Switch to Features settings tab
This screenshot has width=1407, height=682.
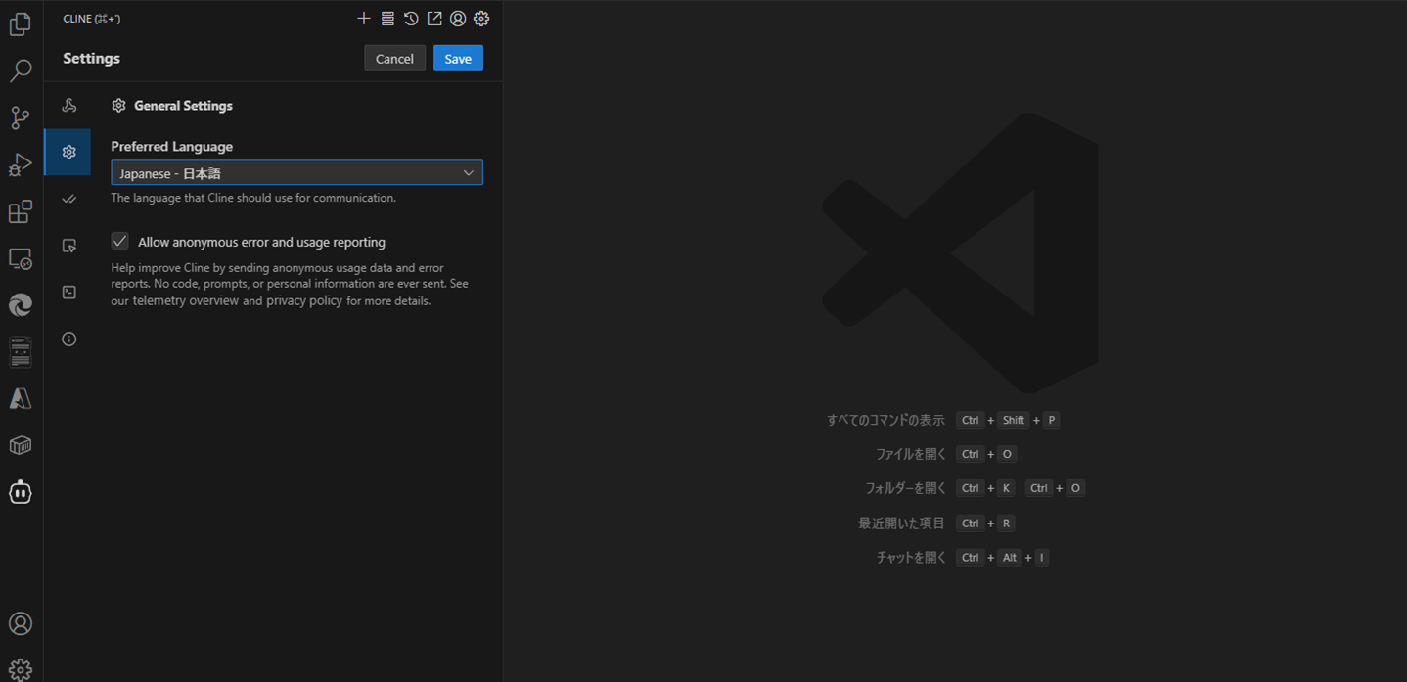(x=68, y=199)
